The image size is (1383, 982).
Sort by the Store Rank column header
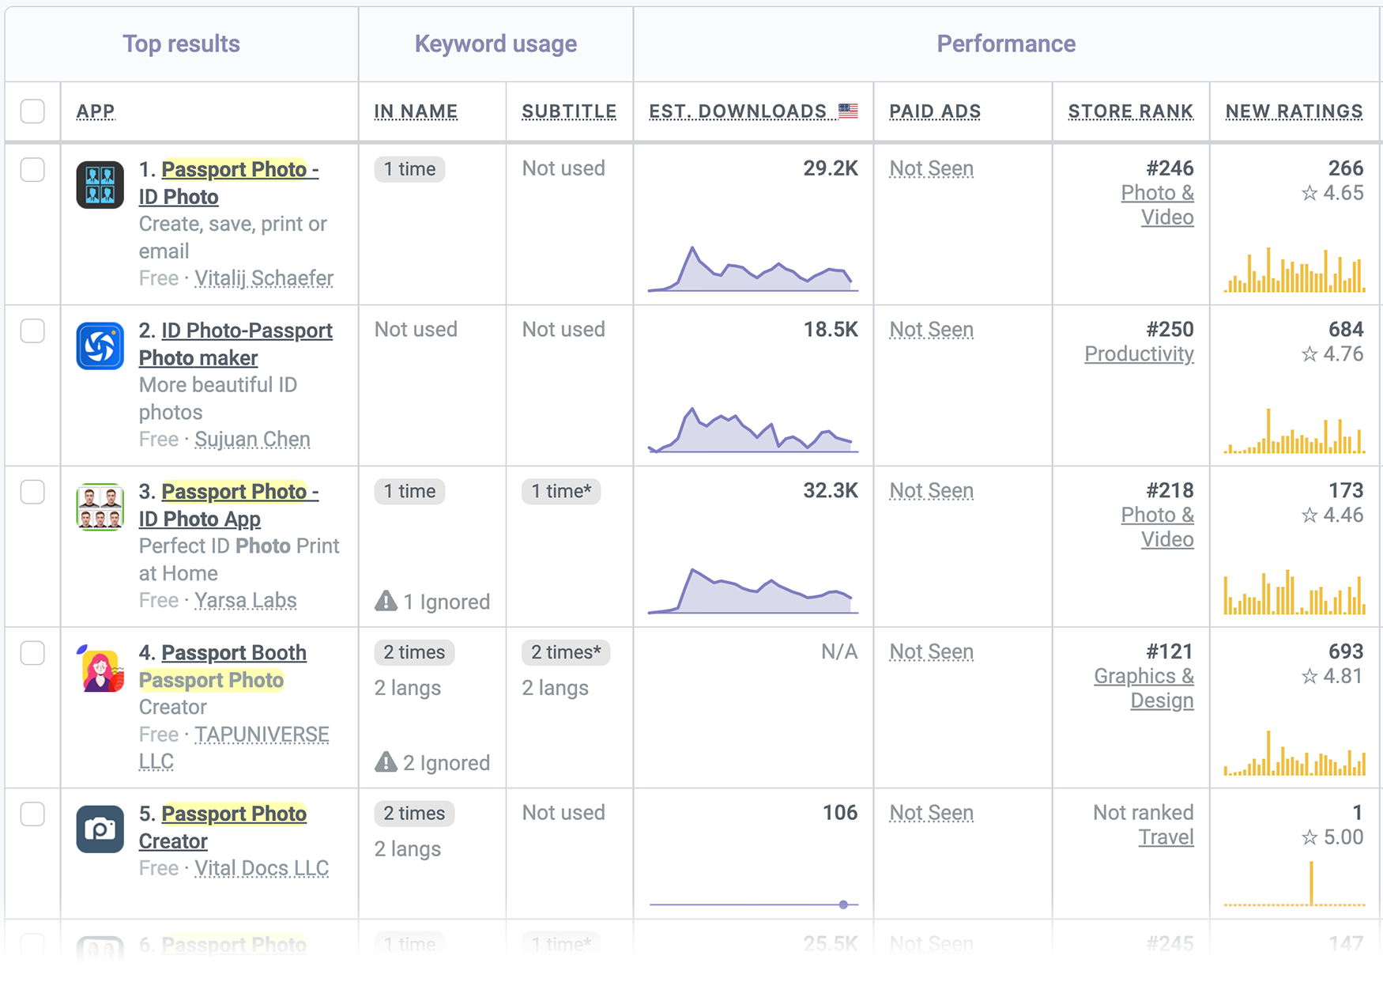coord(1130,111)
